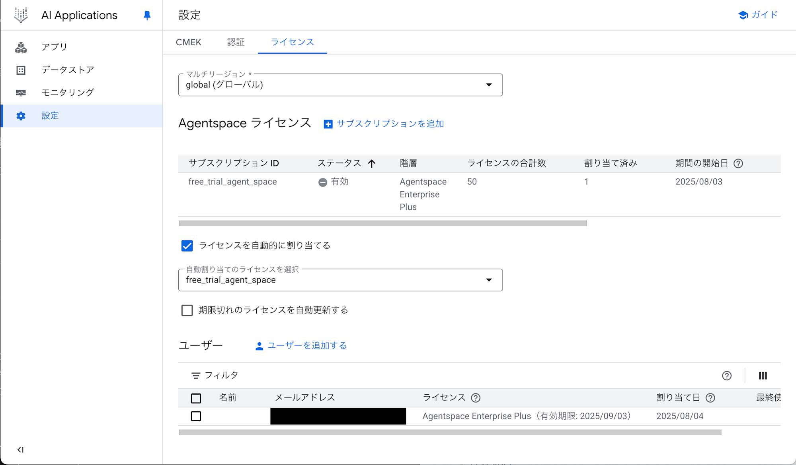The image size is (796, 465).
Task: Click help icon beside 期間の開始日
Action: [x=738, y=163]
